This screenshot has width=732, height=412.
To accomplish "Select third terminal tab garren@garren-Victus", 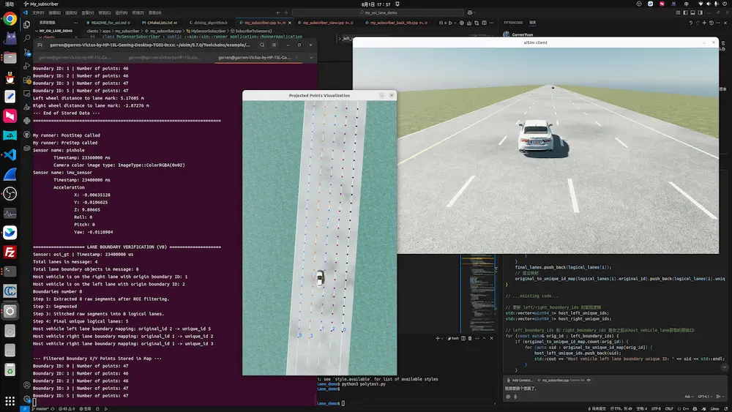I will point(255,57).
